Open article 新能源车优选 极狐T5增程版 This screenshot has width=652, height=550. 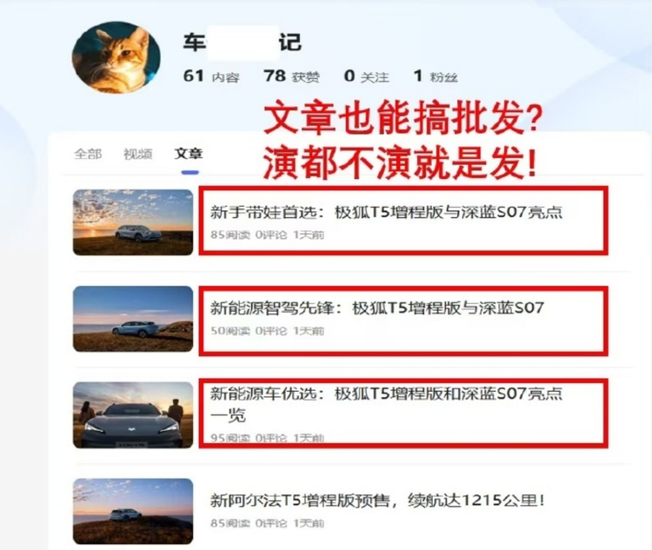[386, 404]
